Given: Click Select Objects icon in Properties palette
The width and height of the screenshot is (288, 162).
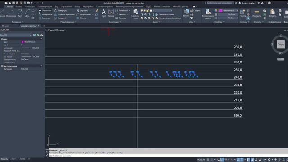Looking at the screenshot, I should click(x=38, y=35).
